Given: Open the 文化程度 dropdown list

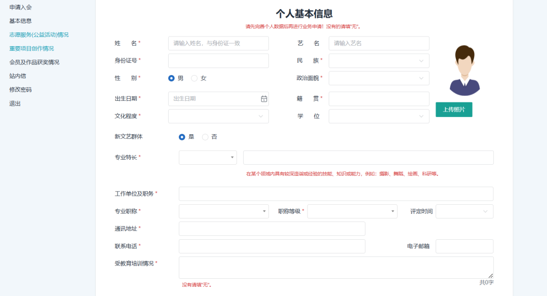Looking at the screenshot, I should pyautogui.click(x=218, y=116).
